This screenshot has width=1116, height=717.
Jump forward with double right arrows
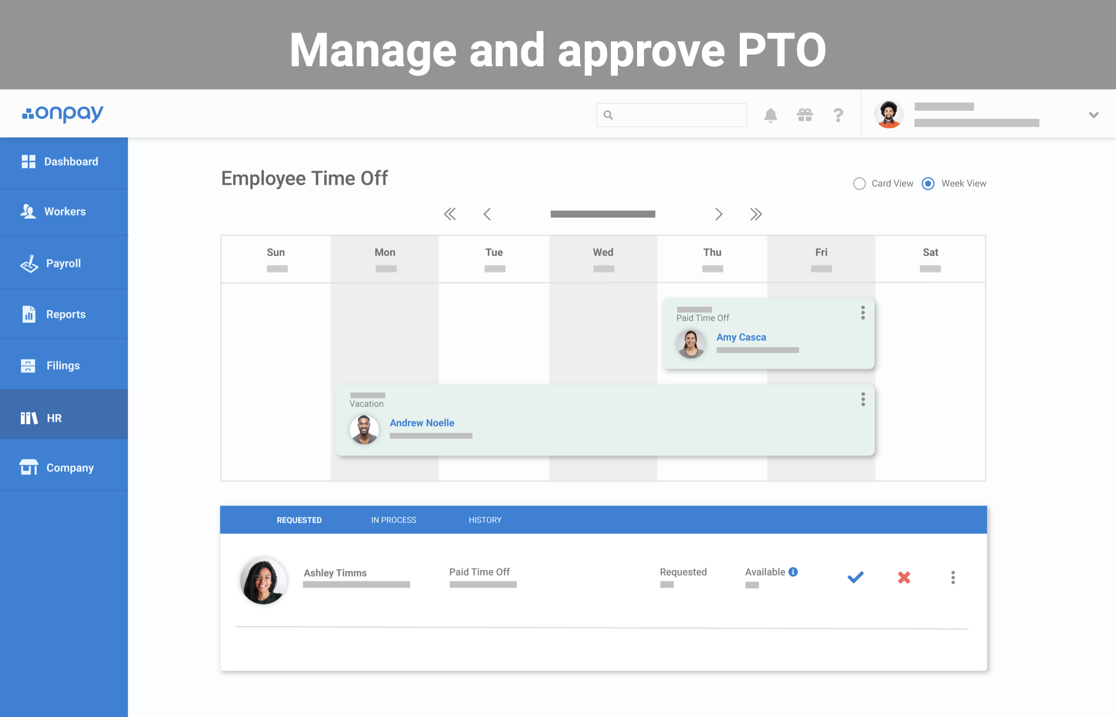tap(756, 214)
